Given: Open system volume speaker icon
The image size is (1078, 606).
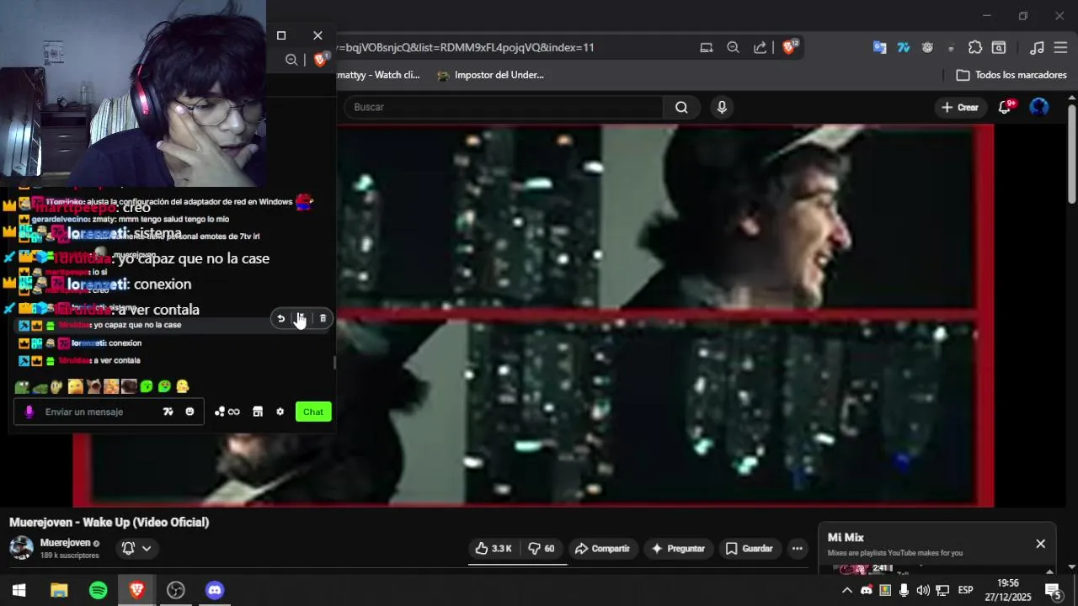Looking at the screenshot, I should 923,590.
